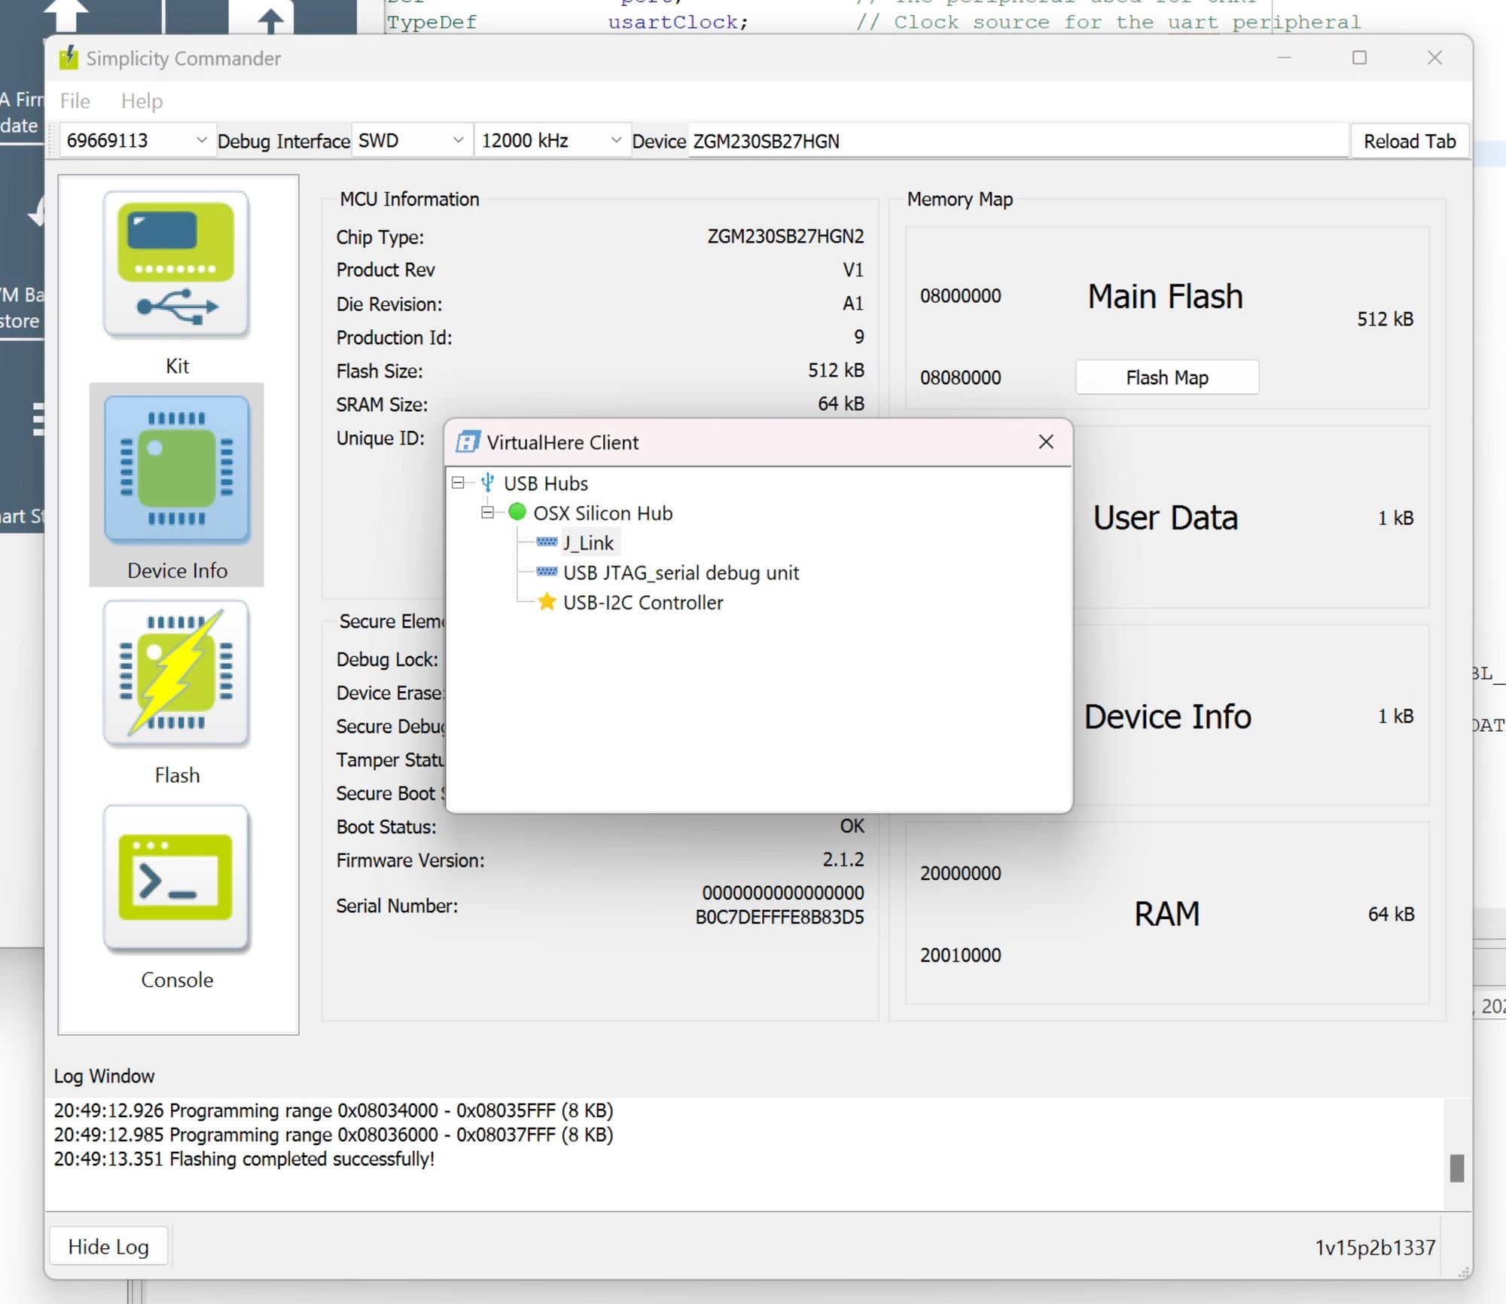The image size is (1506, 1304).
Task: Open the Help menu
Action: tap(142, 101)
